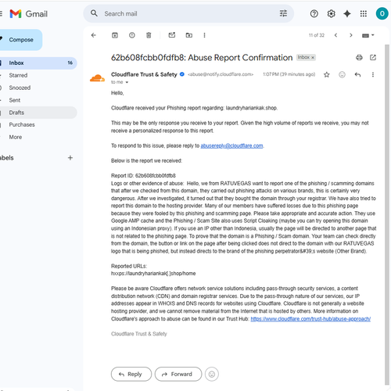Go back to the inbox list

pyautogui.click(x=94, y=35)
